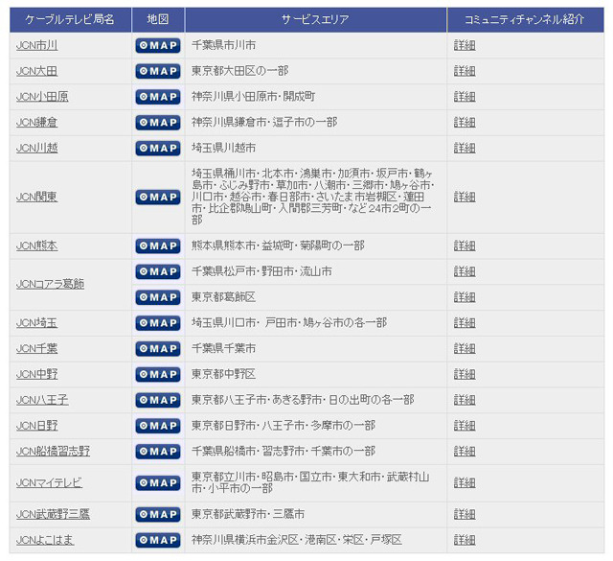Open the MAP button for JCN関東
This screenshot has width=613, height=561.
point(158,197)
